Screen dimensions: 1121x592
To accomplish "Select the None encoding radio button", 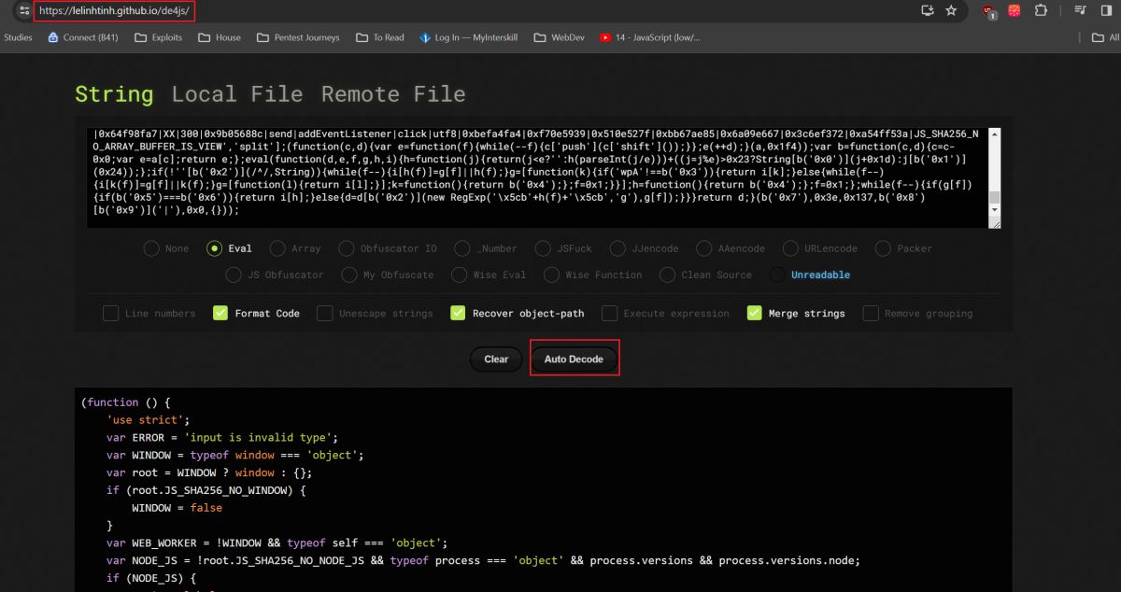I will [150, 248].
